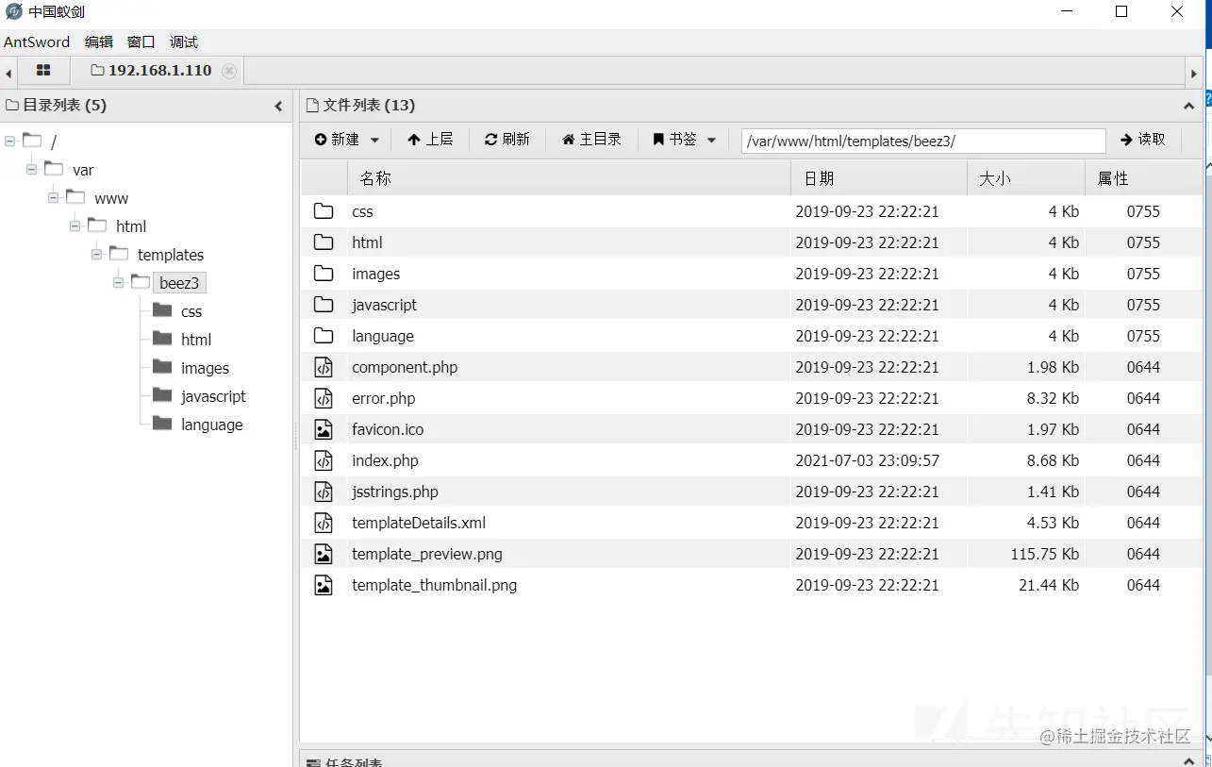
Task: Click the size value 115.75 Kb
Action: tap(1045, 554)
